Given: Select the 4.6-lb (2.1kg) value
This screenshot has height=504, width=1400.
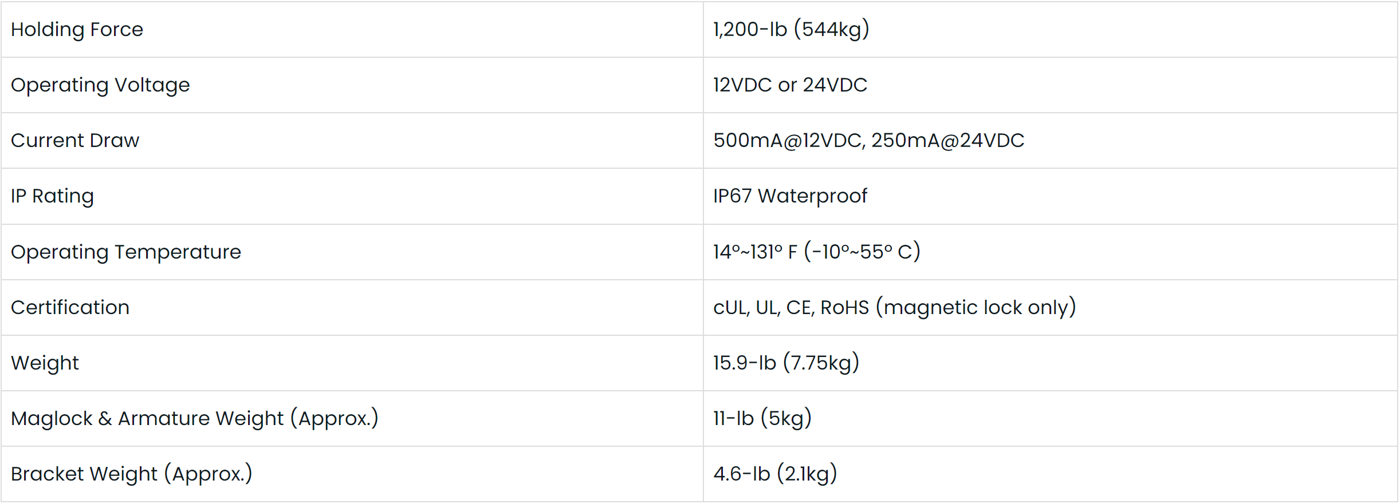Looking at the screenshot, I should (774, 474).
